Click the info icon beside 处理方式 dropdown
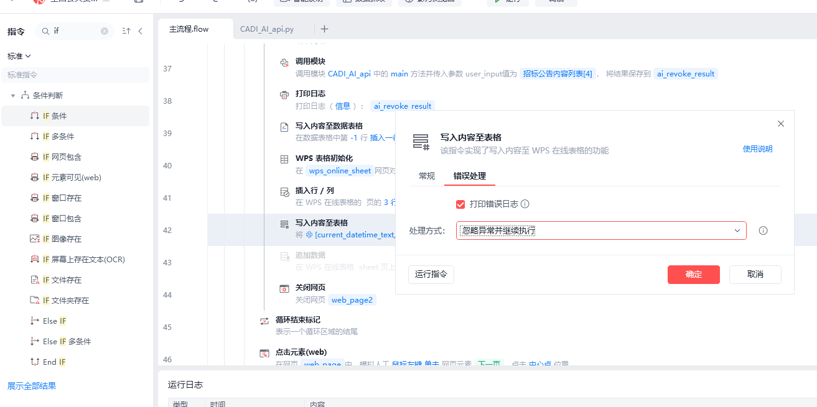The width and height of the screenshot is (817, 407). (763, 231)
